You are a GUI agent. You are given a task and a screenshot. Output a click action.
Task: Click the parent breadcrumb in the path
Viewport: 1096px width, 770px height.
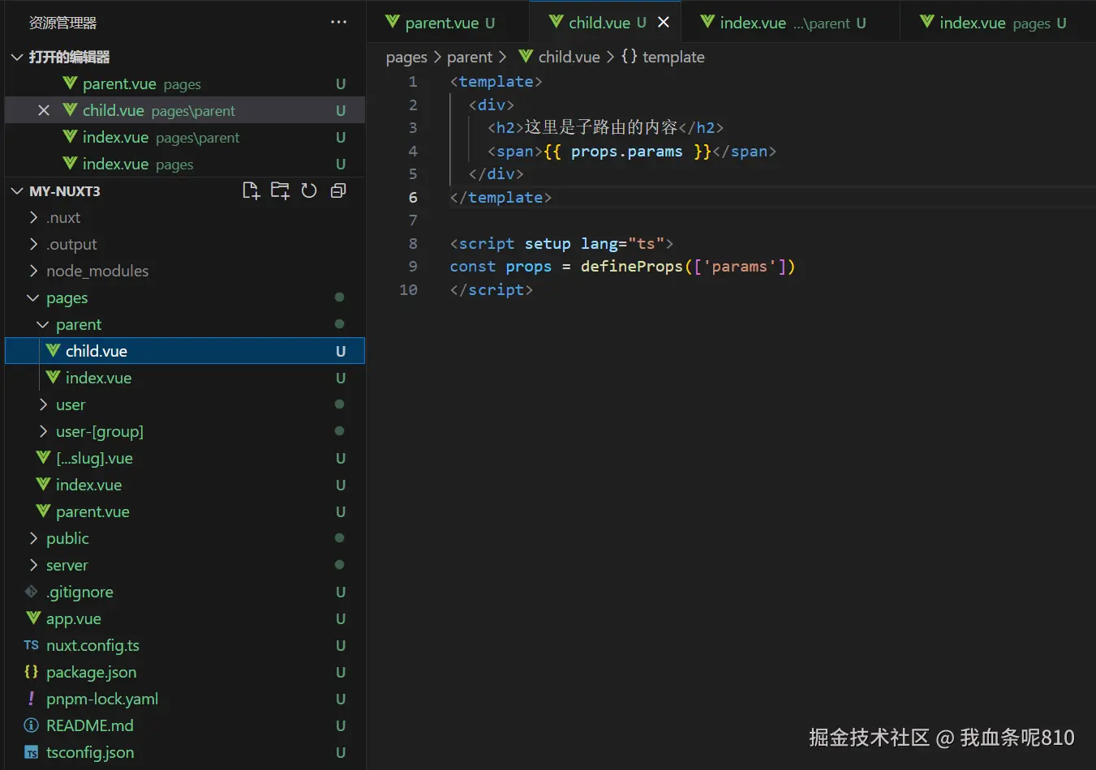click(470, 57)
